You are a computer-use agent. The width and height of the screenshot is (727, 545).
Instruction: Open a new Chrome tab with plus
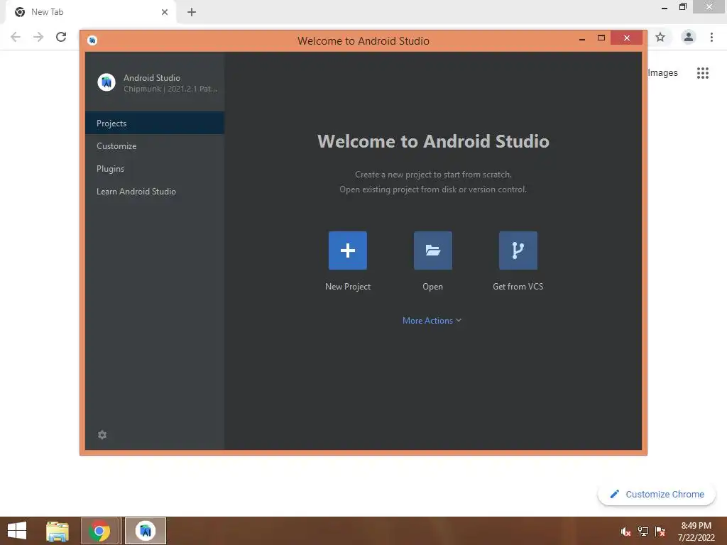(x=192, y=12)
